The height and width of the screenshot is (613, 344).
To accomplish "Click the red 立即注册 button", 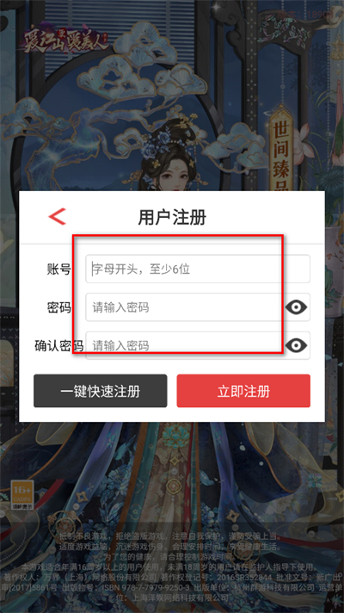I will [x=243, y=391].
